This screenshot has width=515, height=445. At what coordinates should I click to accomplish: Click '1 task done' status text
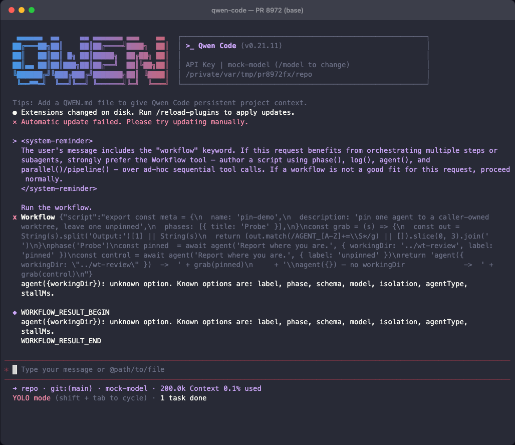pos(183,398)
